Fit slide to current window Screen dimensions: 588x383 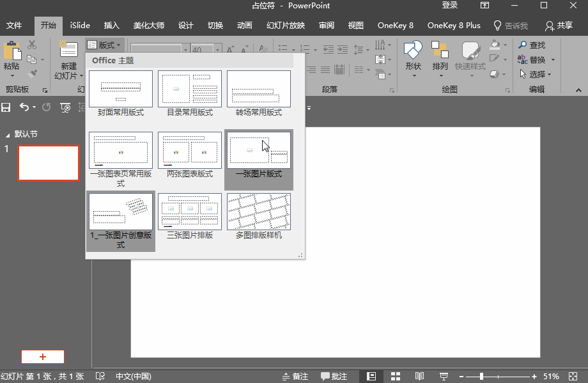pos(573,376)
